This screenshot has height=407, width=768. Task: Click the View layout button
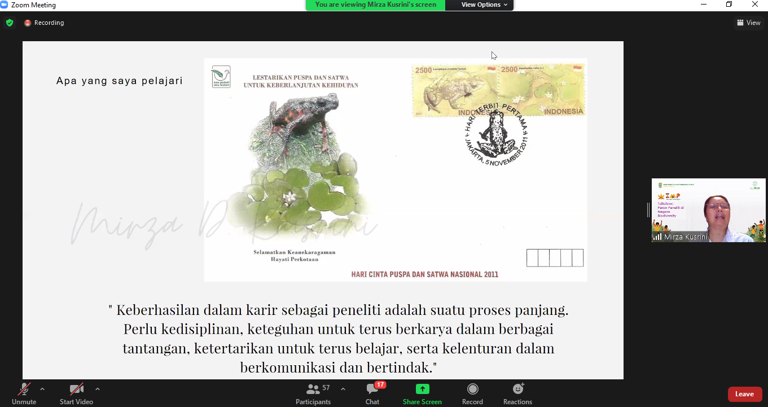(x=749, y=23)
